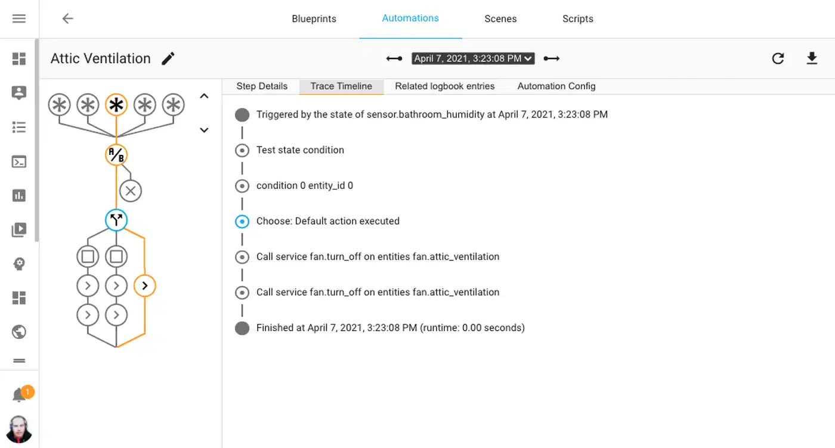
Task: Open the trace timestamp dropdown
Action: pyautogui.click(x=472, y=58)
